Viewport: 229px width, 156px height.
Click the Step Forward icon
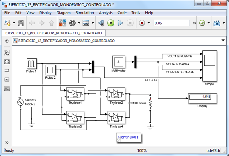click(120, 23)
